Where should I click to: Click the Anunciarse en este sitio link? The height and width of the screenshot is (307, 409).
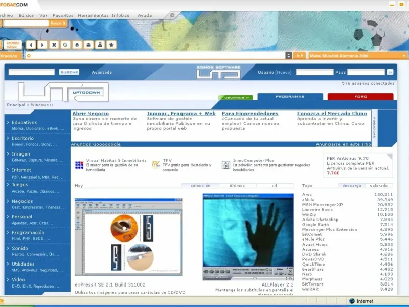[343, 144]
